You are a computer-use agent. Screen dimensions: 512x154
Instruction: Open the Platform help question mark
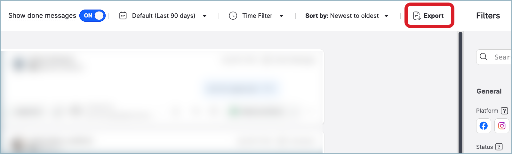504,111
